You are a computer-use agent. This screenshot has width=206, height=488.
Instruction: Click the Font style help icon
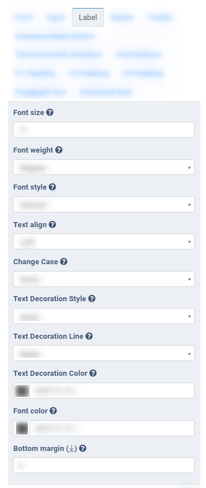52,187
